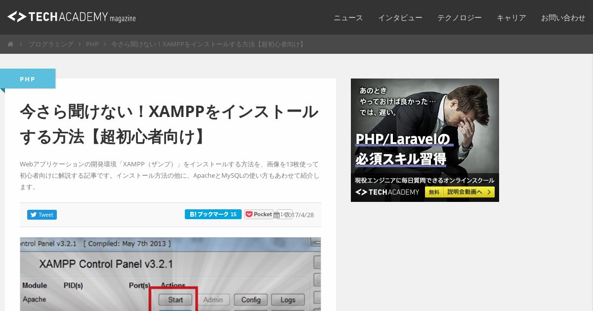Open the TechAcademy magazine logo link

pyautogui.click(x=72, y=17)
